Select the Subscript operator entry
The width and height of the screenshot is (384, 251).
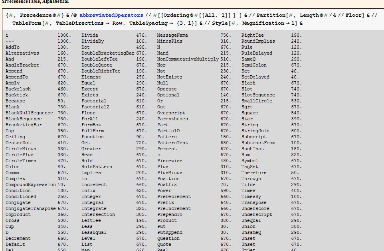coord(253,137)
